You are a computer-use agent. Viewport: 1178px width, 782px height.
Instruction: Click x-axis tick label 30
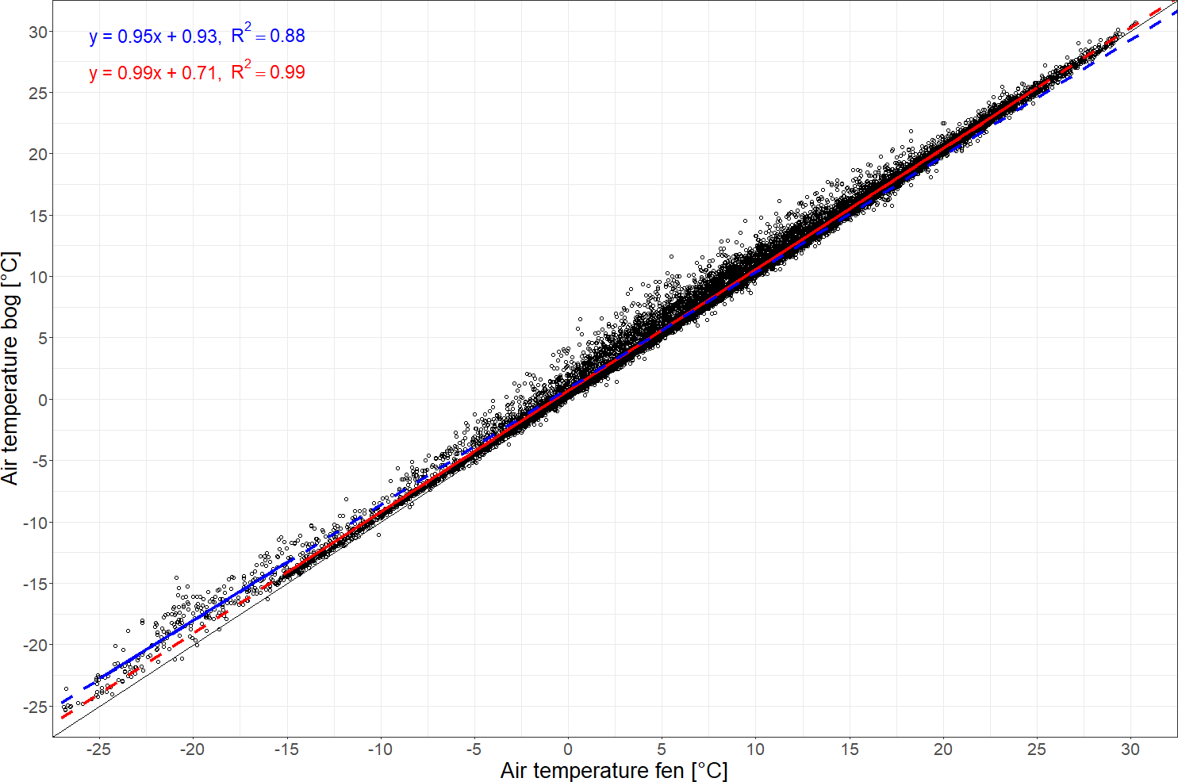click(x=1130, y=749)
